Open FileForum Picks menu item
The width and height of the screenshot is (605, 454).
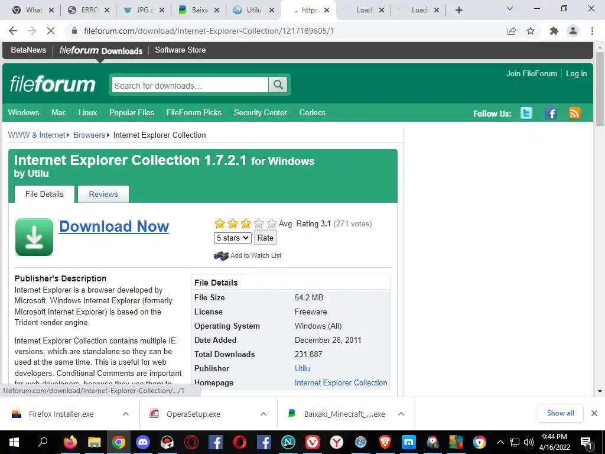pos(194,113)
